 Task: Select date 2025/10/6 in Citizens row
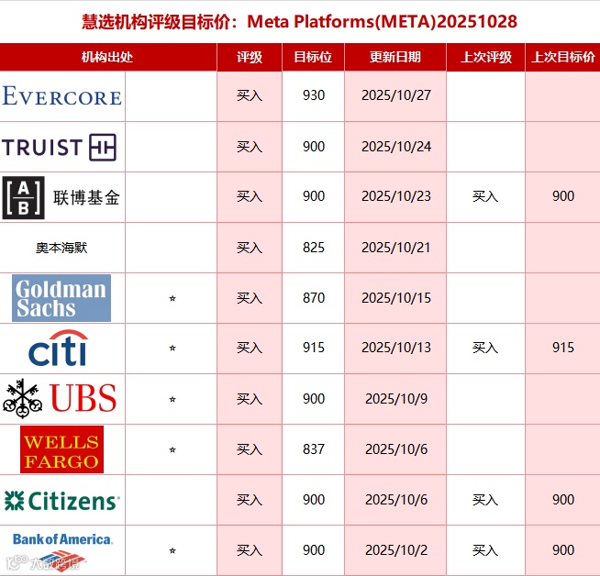[396, 500]
